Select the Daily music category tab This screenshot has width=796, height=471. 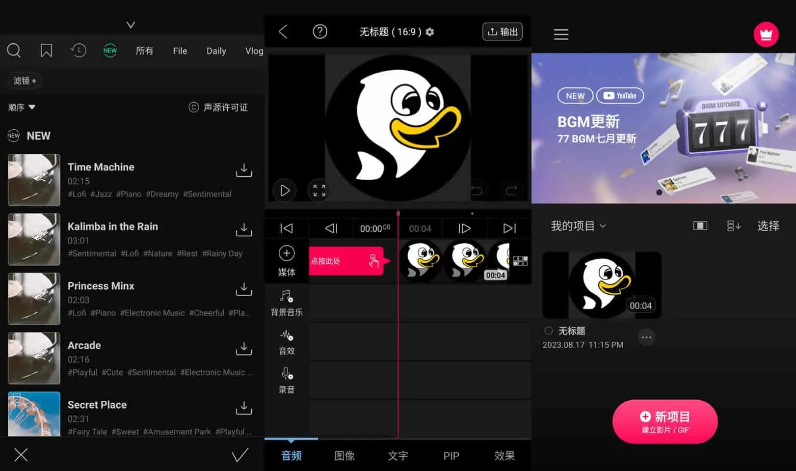[216, 51]
